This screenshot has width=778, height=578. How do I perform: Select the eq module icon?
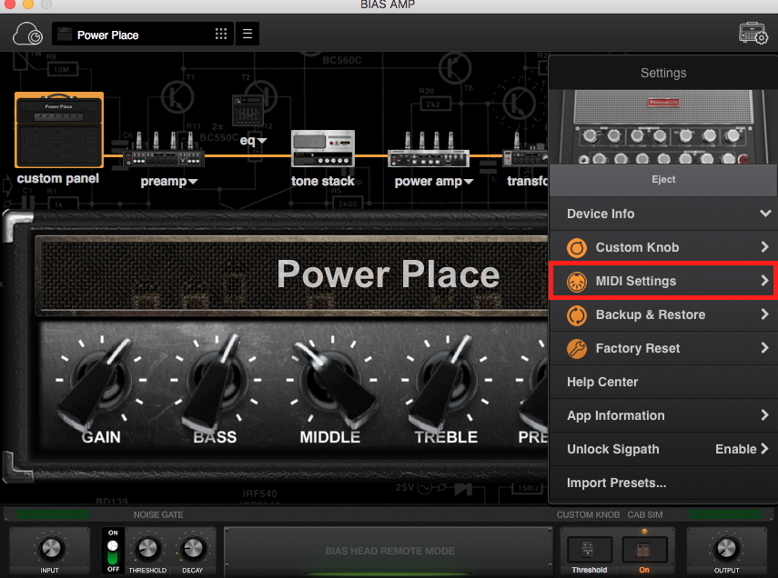pyautogui.click(x=248, y=110)
